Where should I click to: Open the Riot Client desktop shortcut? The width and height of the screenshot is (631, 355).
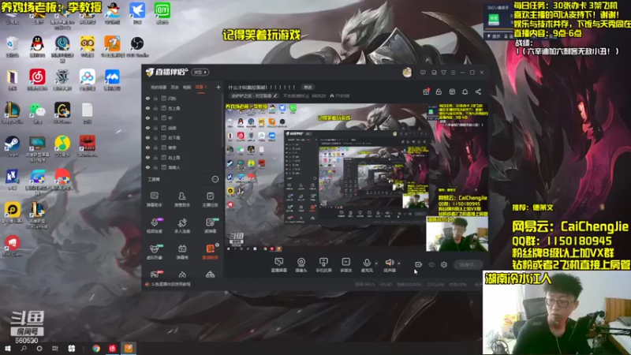tap(12, 245)
